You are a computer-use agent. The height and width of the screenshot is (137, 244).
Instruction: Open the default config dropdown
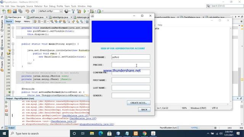(50, 11)
